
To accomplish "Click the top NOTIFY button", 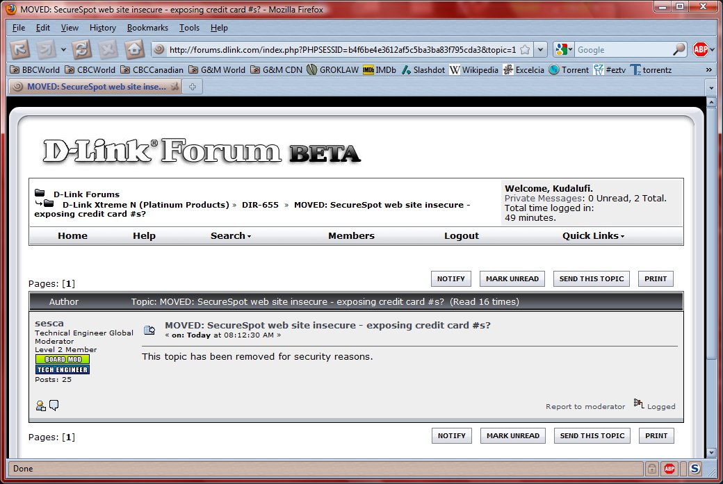I will (x=451, y=278).
